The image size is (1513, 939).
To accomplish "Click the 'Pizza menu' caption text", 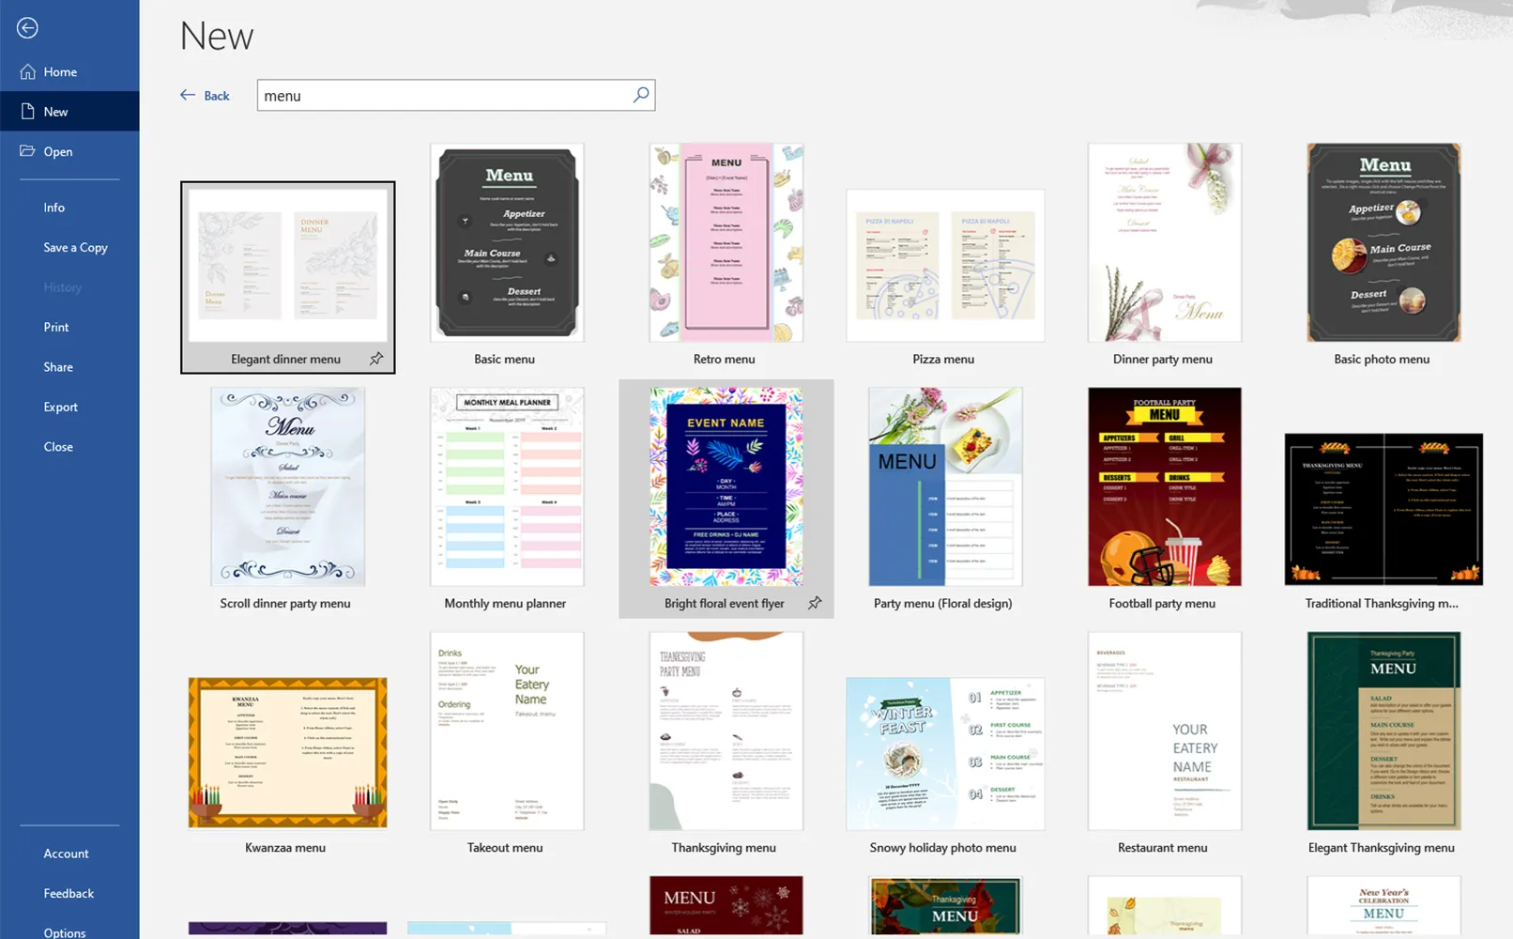I will (943, 359).
